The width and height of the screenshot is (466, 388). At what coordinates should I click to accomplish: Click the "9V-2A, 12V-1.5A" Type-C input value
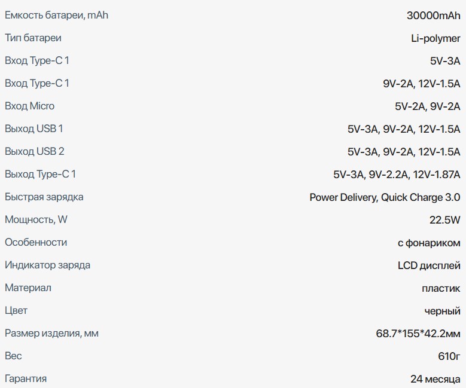pyautogui.click(x=421, y=84)
